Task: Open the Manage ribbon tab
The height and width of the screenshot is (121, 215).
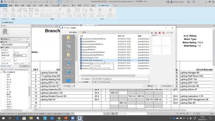Action: pos(79,5)
